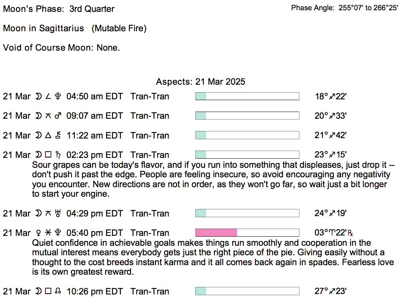The height and width of the screenshot is (300, 402).
Task: Click the "Aspects: 21 Mar 2025" heading
Action: [x=201, y=82]
